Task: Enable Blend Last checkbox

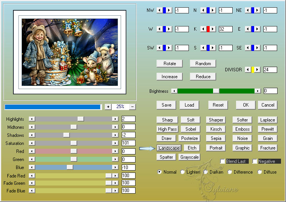Action: coord(223,161)
